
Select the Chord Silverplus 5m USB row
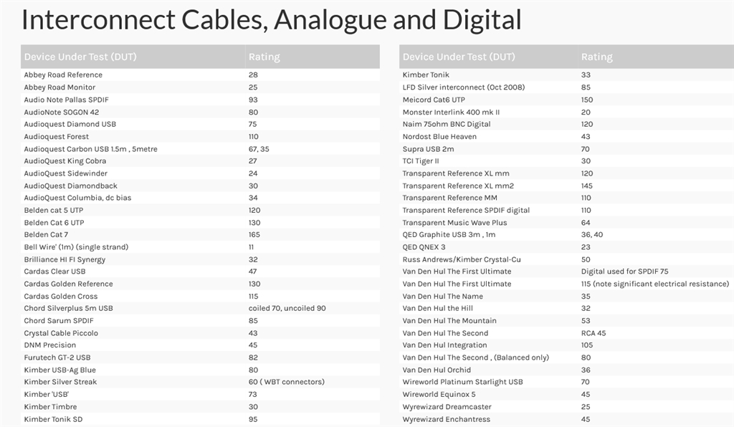click(69, 308)
